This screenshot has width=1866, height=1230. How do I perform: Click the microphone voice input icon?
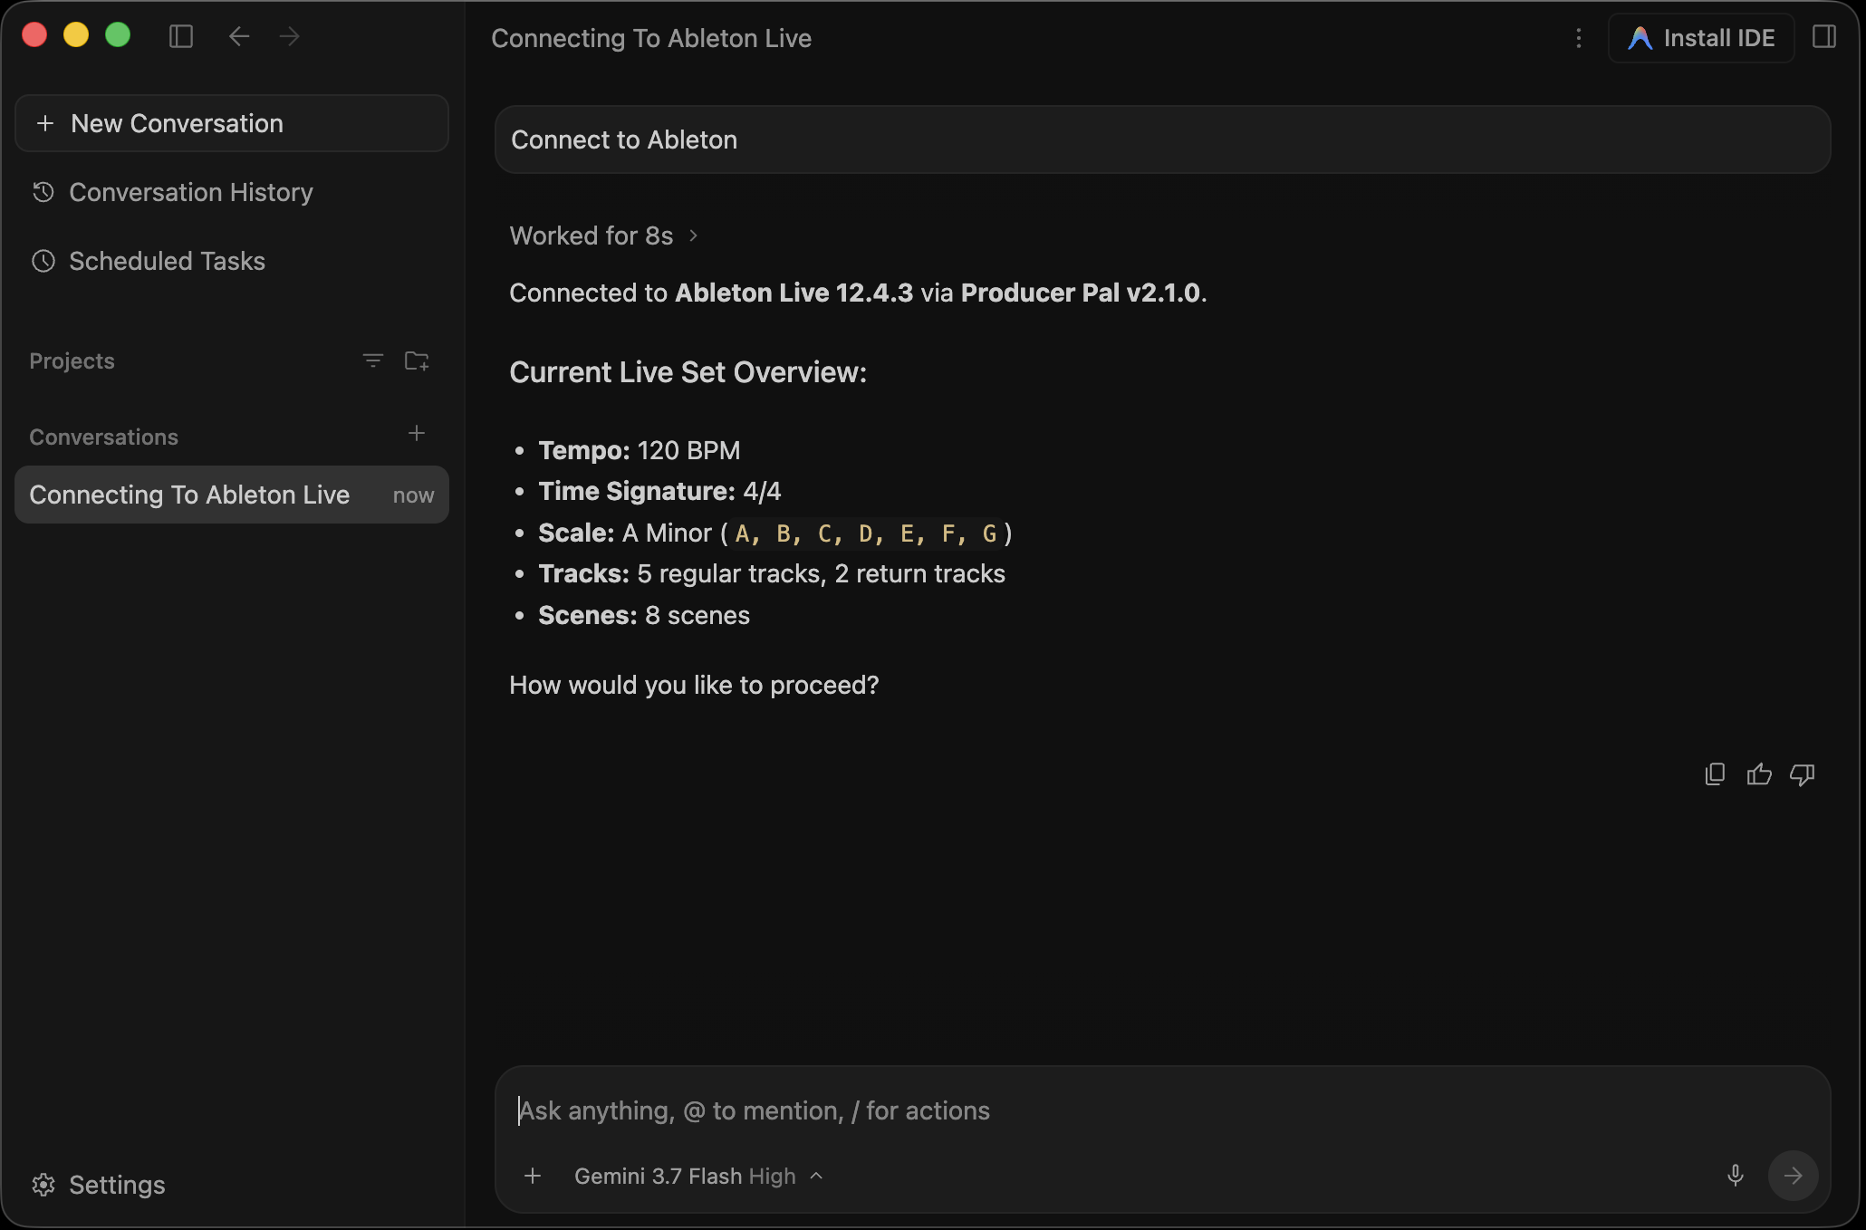point(1736,1176)
